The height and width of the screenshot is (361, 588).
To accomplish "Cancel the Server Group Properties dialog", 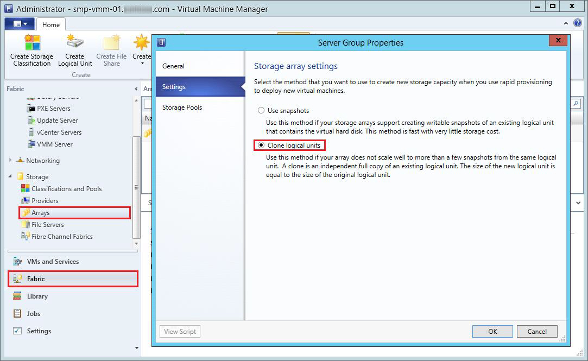I will tap(536, 331).
